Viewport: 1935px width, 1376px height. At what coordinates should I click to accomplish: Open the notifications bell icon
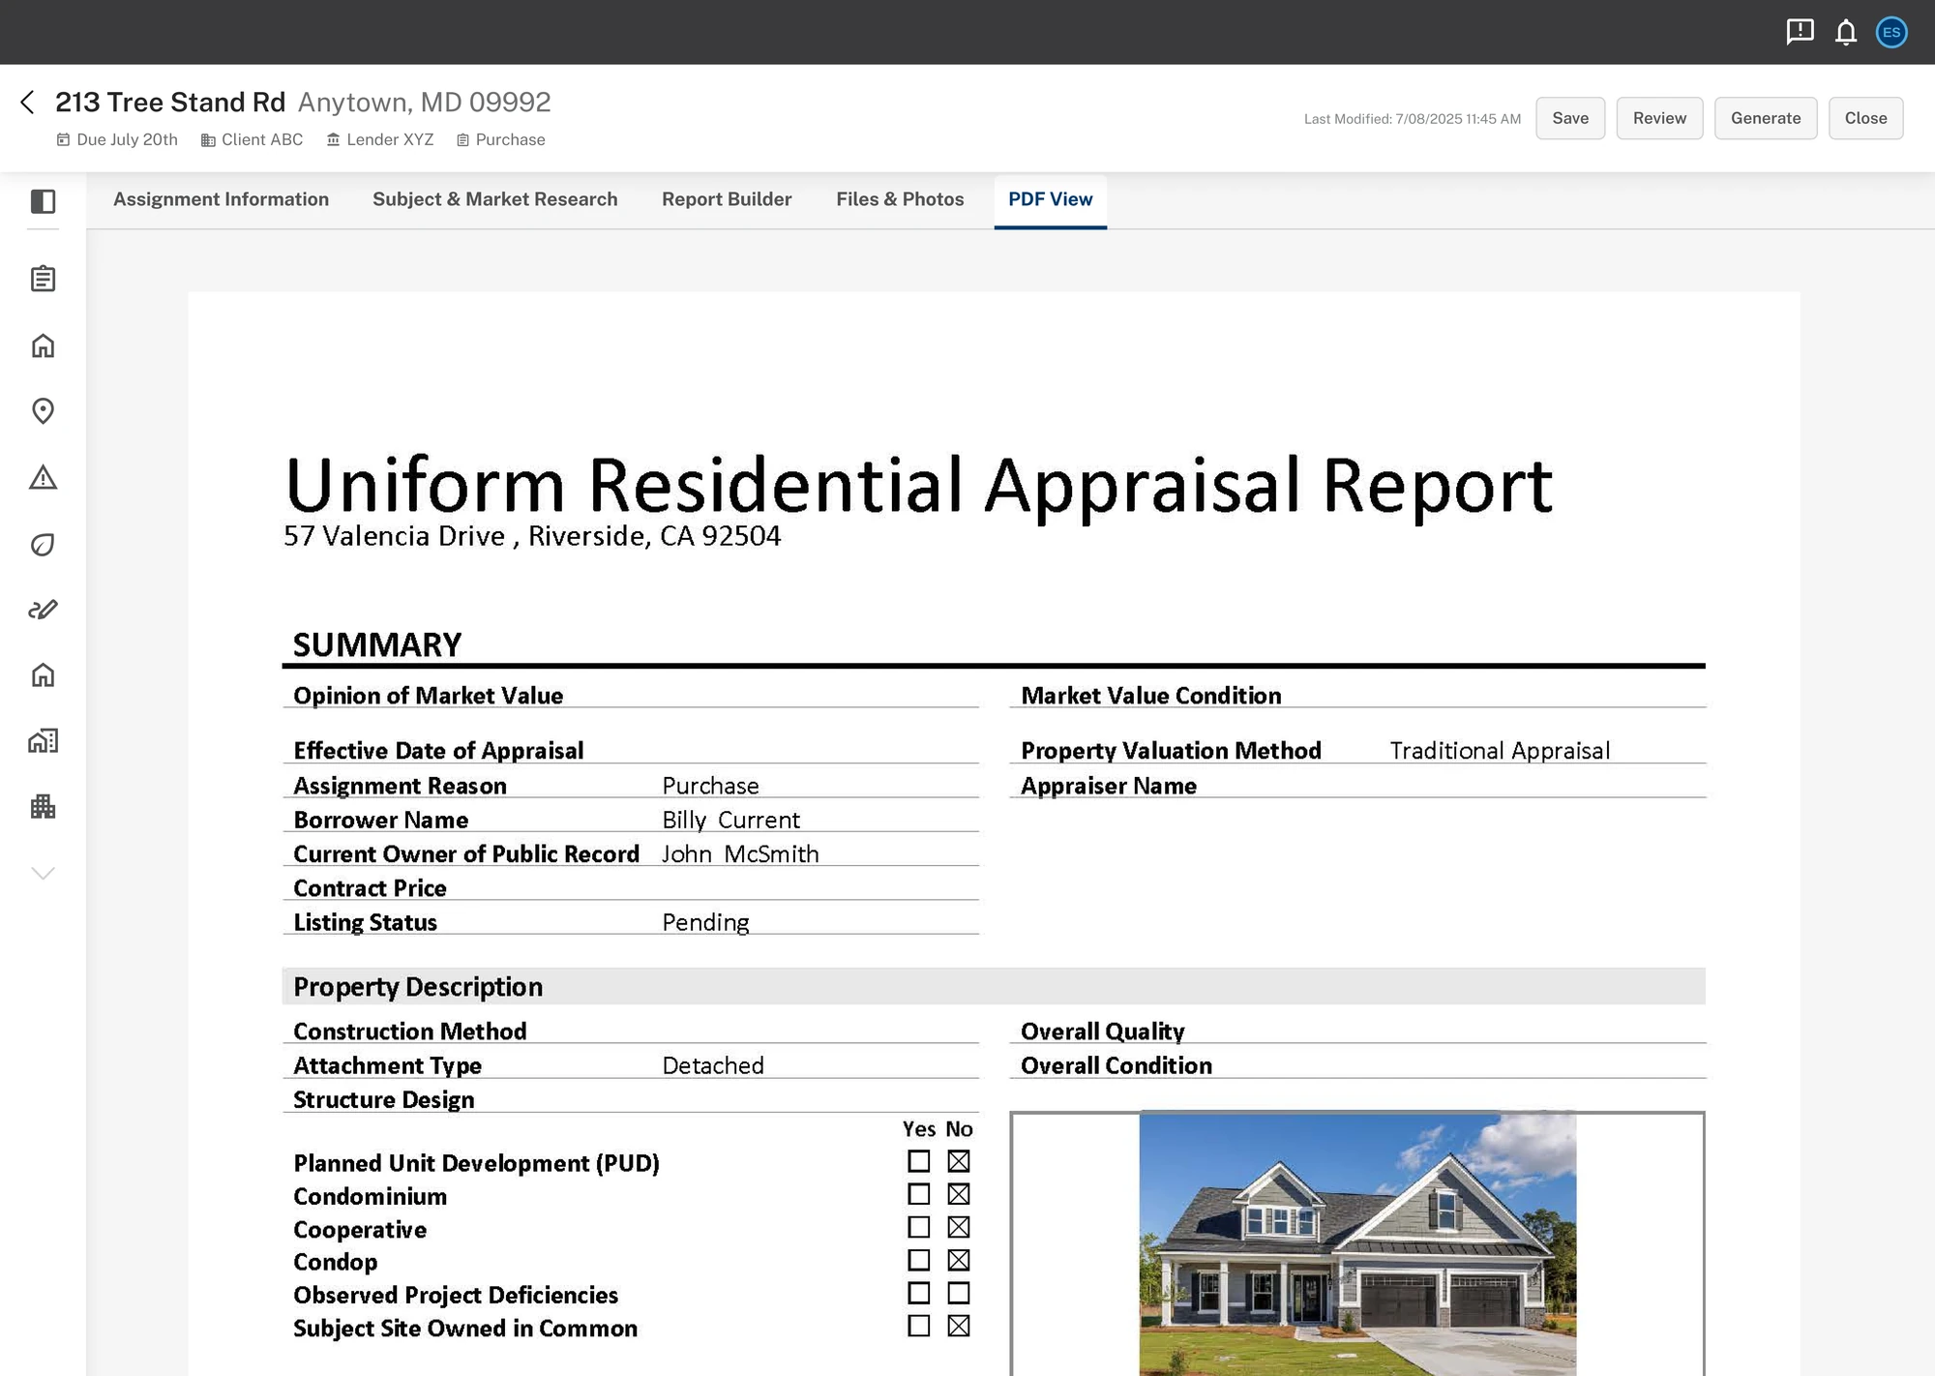click(x=1845, y=32)
